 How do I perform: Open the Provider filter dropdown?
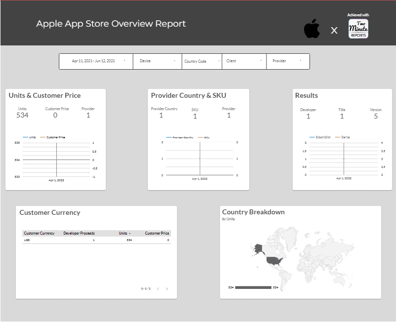point(288,61)
